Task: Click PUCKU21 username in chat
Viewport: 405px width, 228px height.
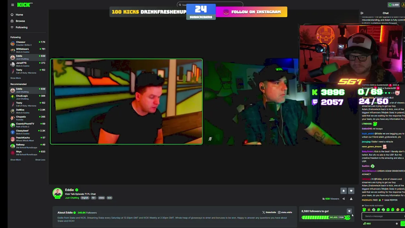Action: click(x=366, y=200)
